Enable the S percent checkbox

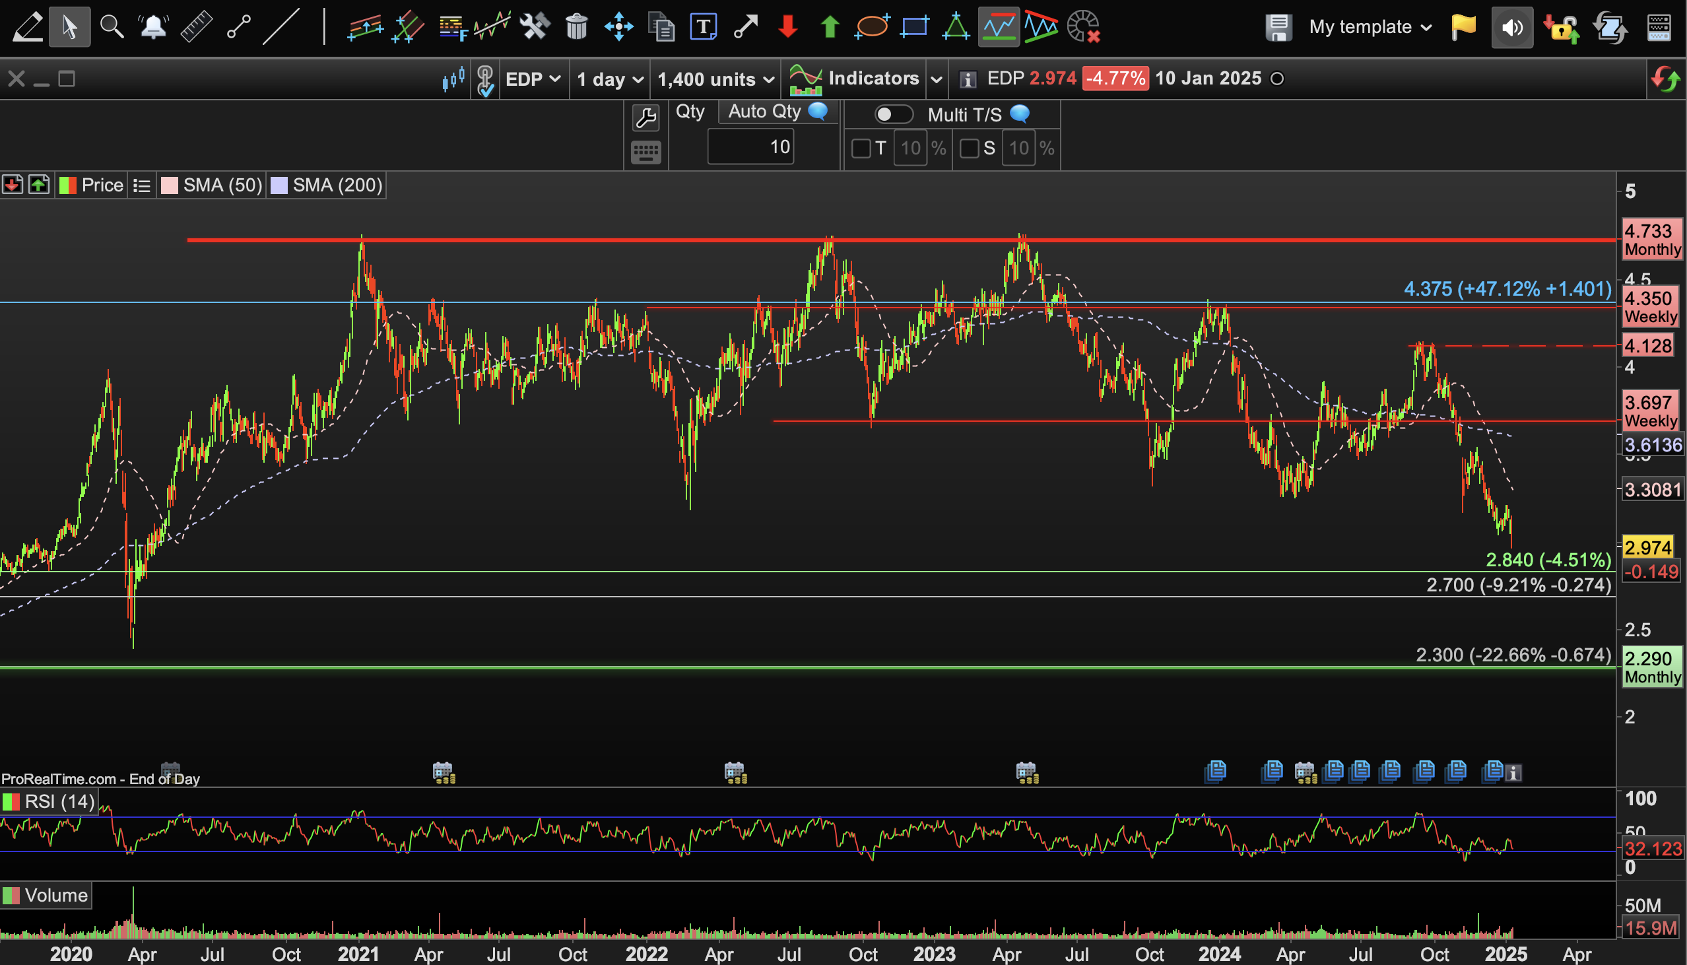[x=969, y=148]
